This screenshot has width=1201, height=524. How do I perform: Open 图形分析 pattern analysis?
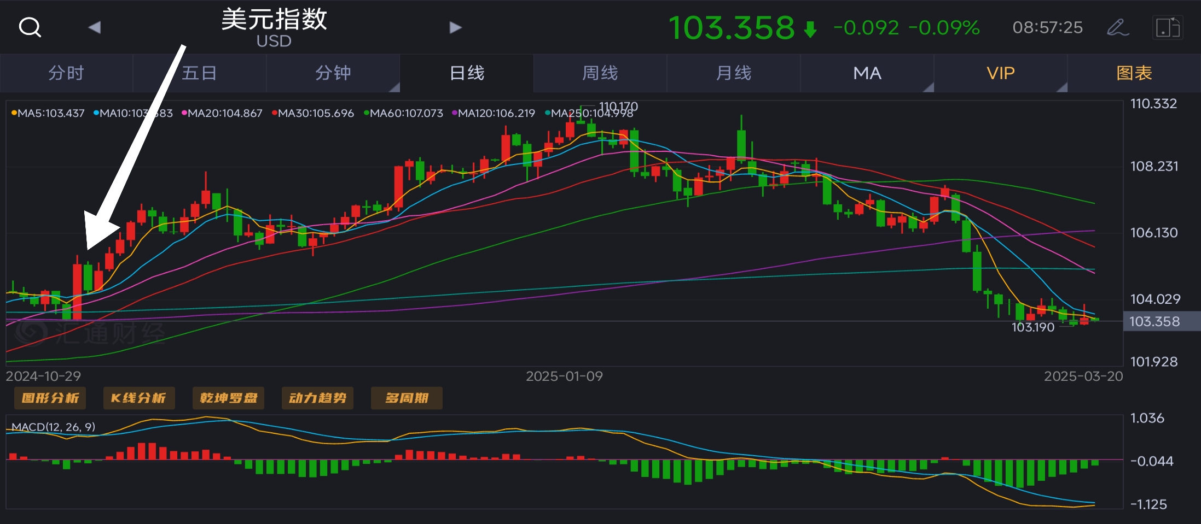[x=50, y=398]
